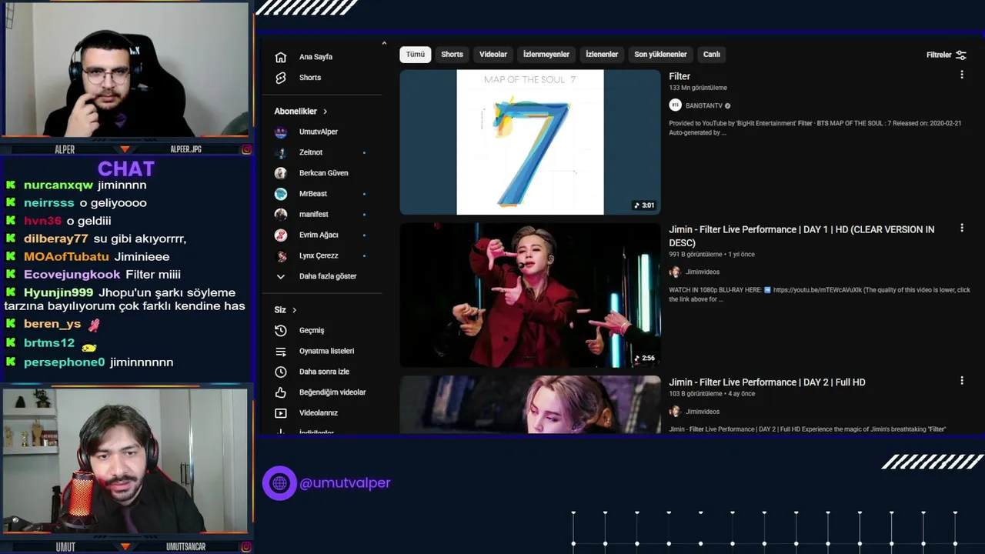This screenshot has height=554, width=985.
Task: Click BANGTANTV channel avatar
Action: point(675,105)
